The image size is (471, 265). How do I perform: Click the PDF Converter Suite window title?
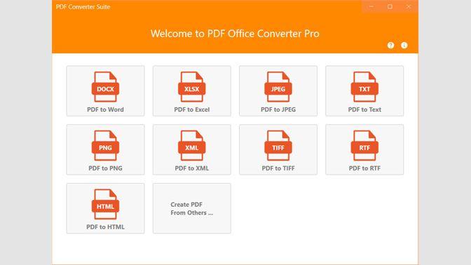(x=83, y=7)
